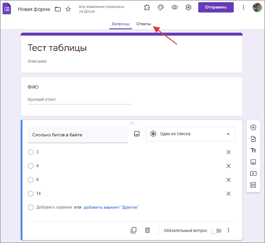
Task: Select radio button for option 8
Action: 30,180
